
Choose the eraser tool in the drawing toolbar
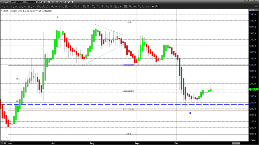click(x=148, y=6)
